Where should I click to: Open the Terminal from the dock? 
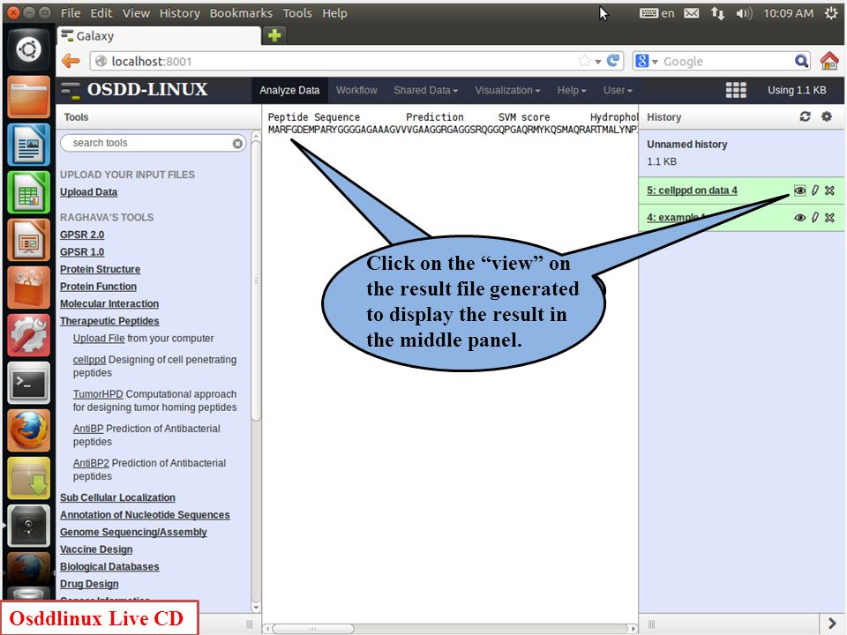coord(28,383)
